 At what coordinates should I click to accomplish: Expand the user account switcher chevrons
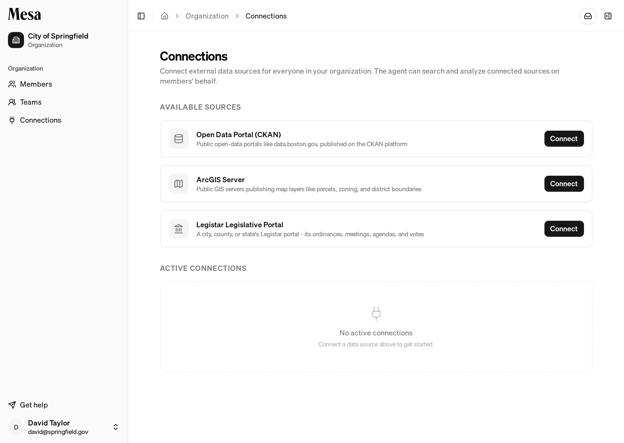(116, 427)
